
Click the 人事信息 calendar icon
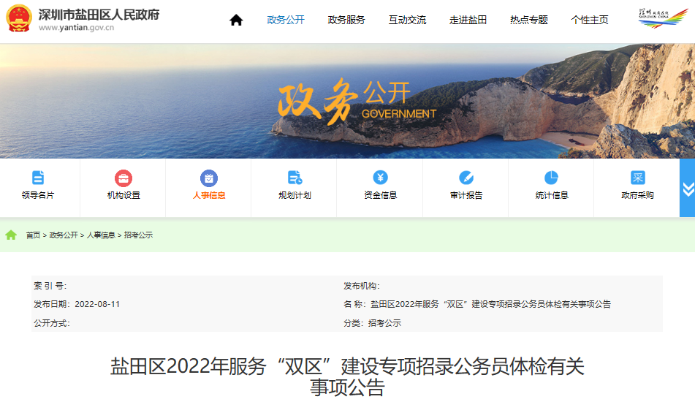(209, 178)
